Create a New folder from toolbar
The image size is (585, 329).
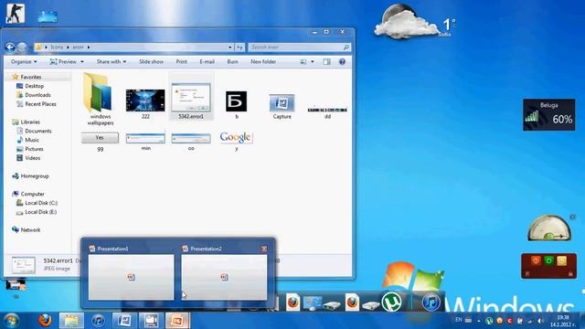pos(263,62)
